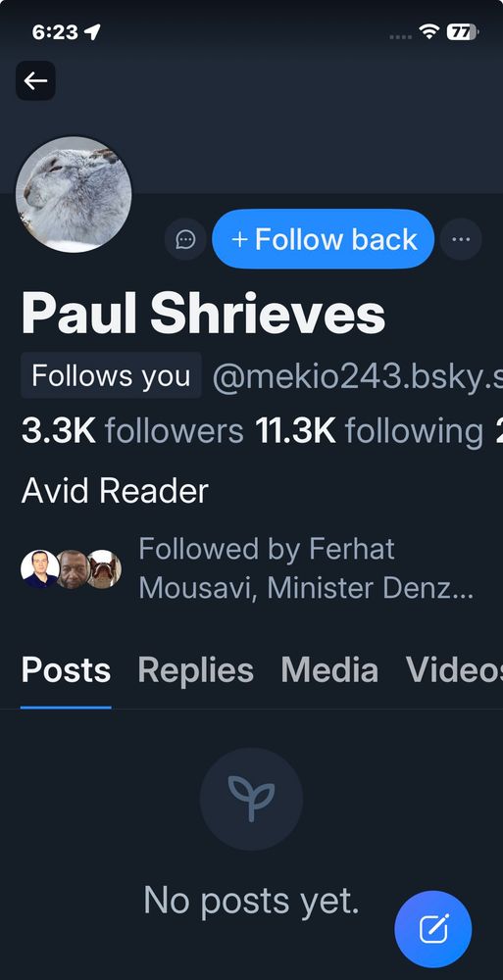The image size is (503, 980).
Task: Tap the sprout empty-feed icon
Action: 251,799
